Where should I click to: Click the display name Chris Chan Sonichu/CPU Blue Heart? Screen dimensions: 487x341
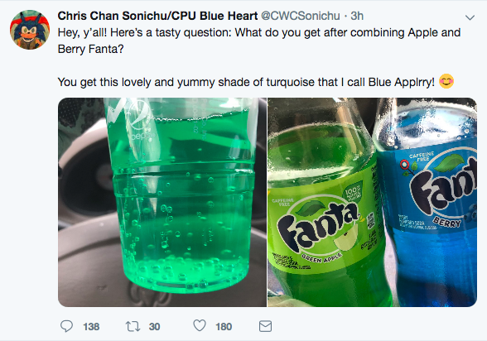(157, 16)
